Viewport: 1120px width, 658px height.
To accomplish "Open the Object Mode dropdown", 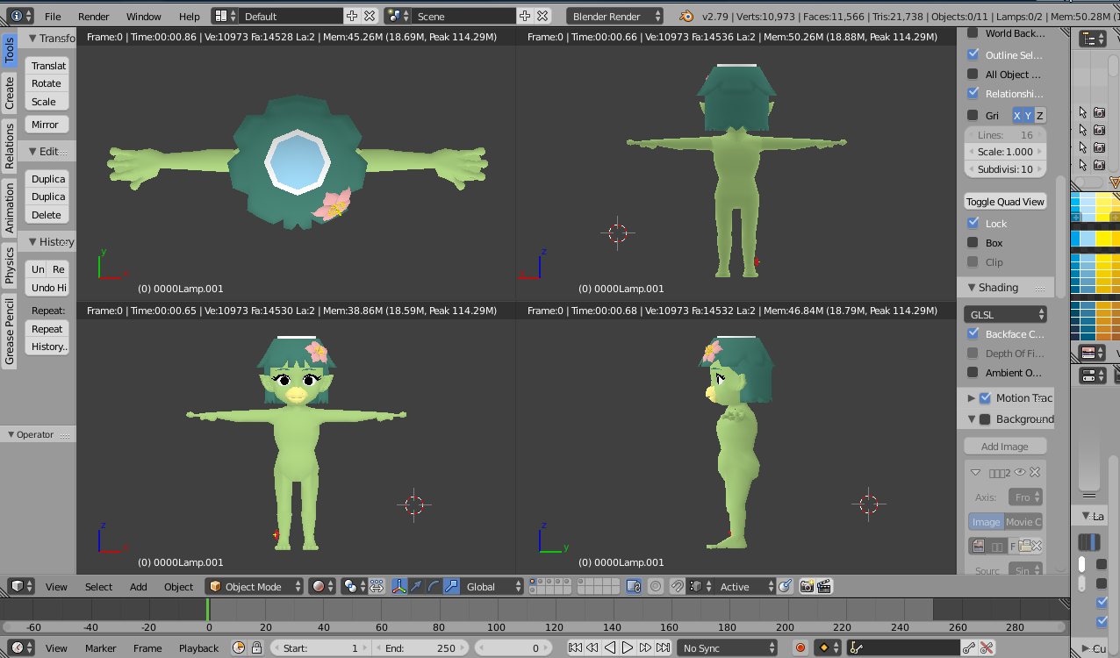I will 255,586.
